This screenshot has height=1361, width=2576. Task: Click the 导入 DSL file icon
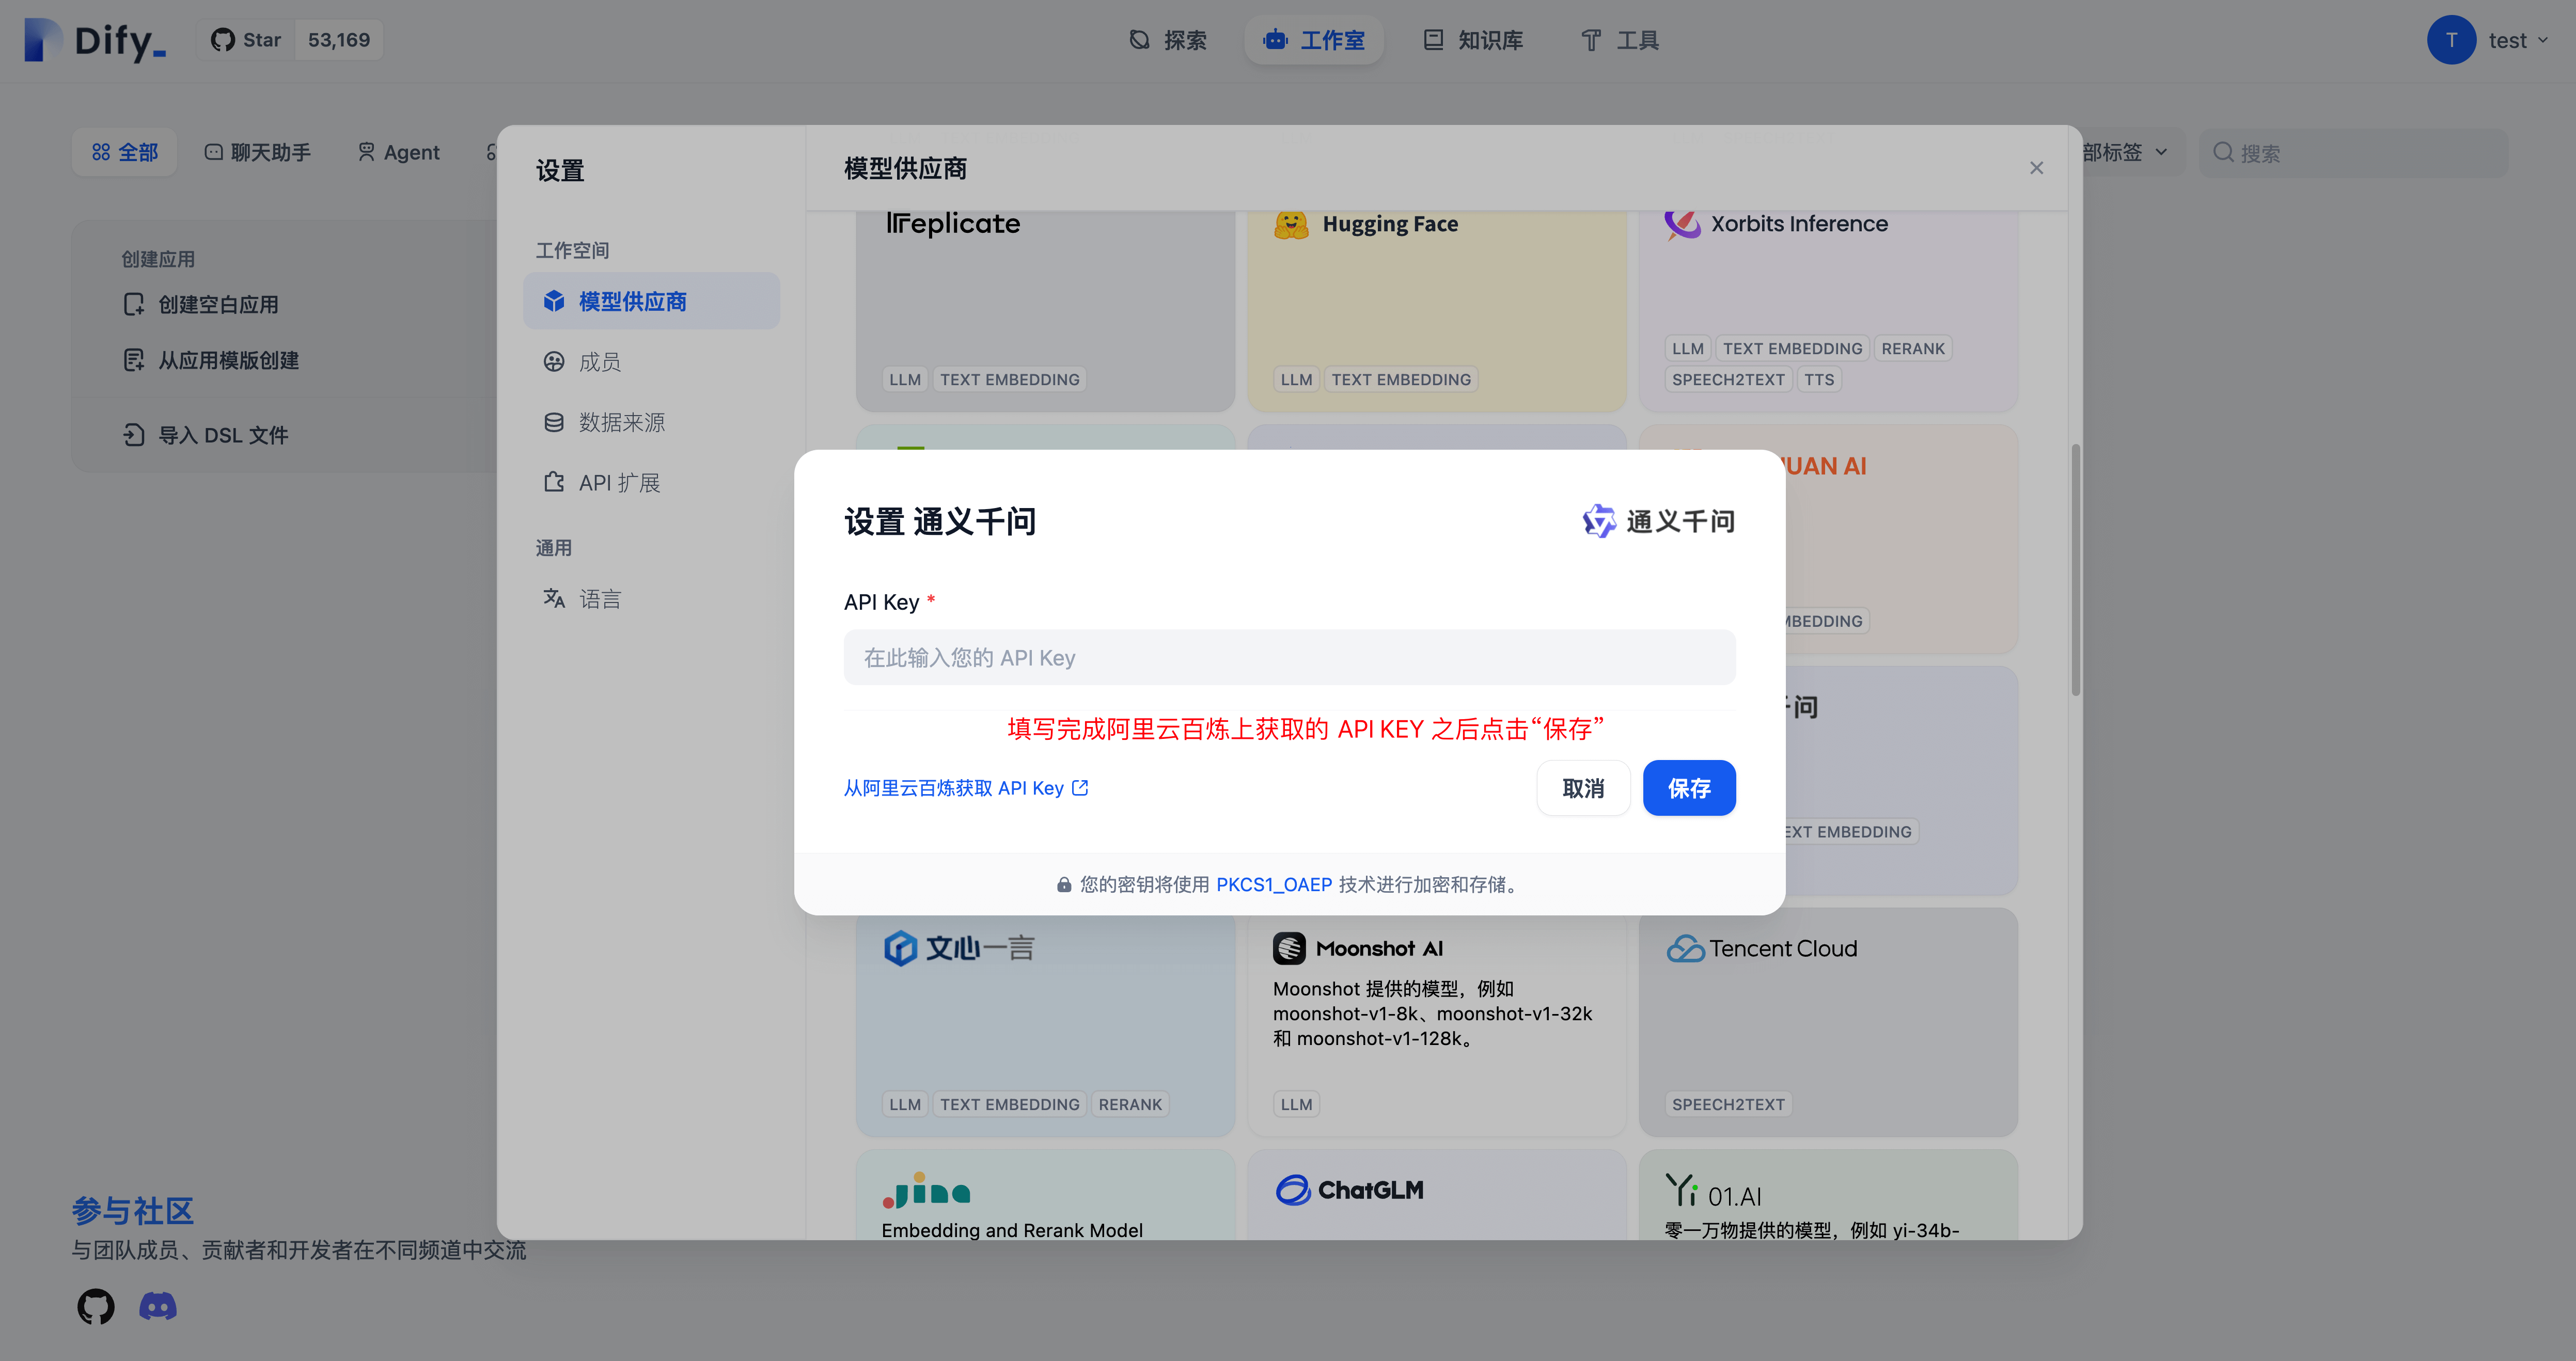pos(134,434)
